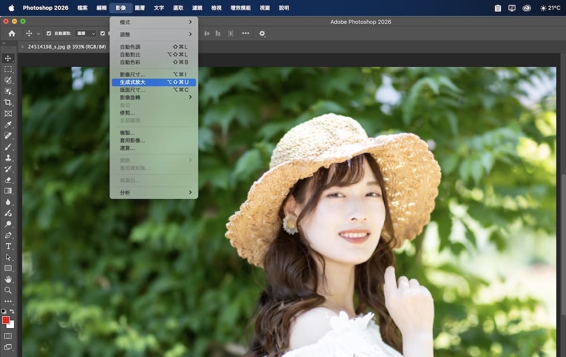Open the 濾鏡 menu
Screen dimensions: 566x357
[x=197, y=8]
